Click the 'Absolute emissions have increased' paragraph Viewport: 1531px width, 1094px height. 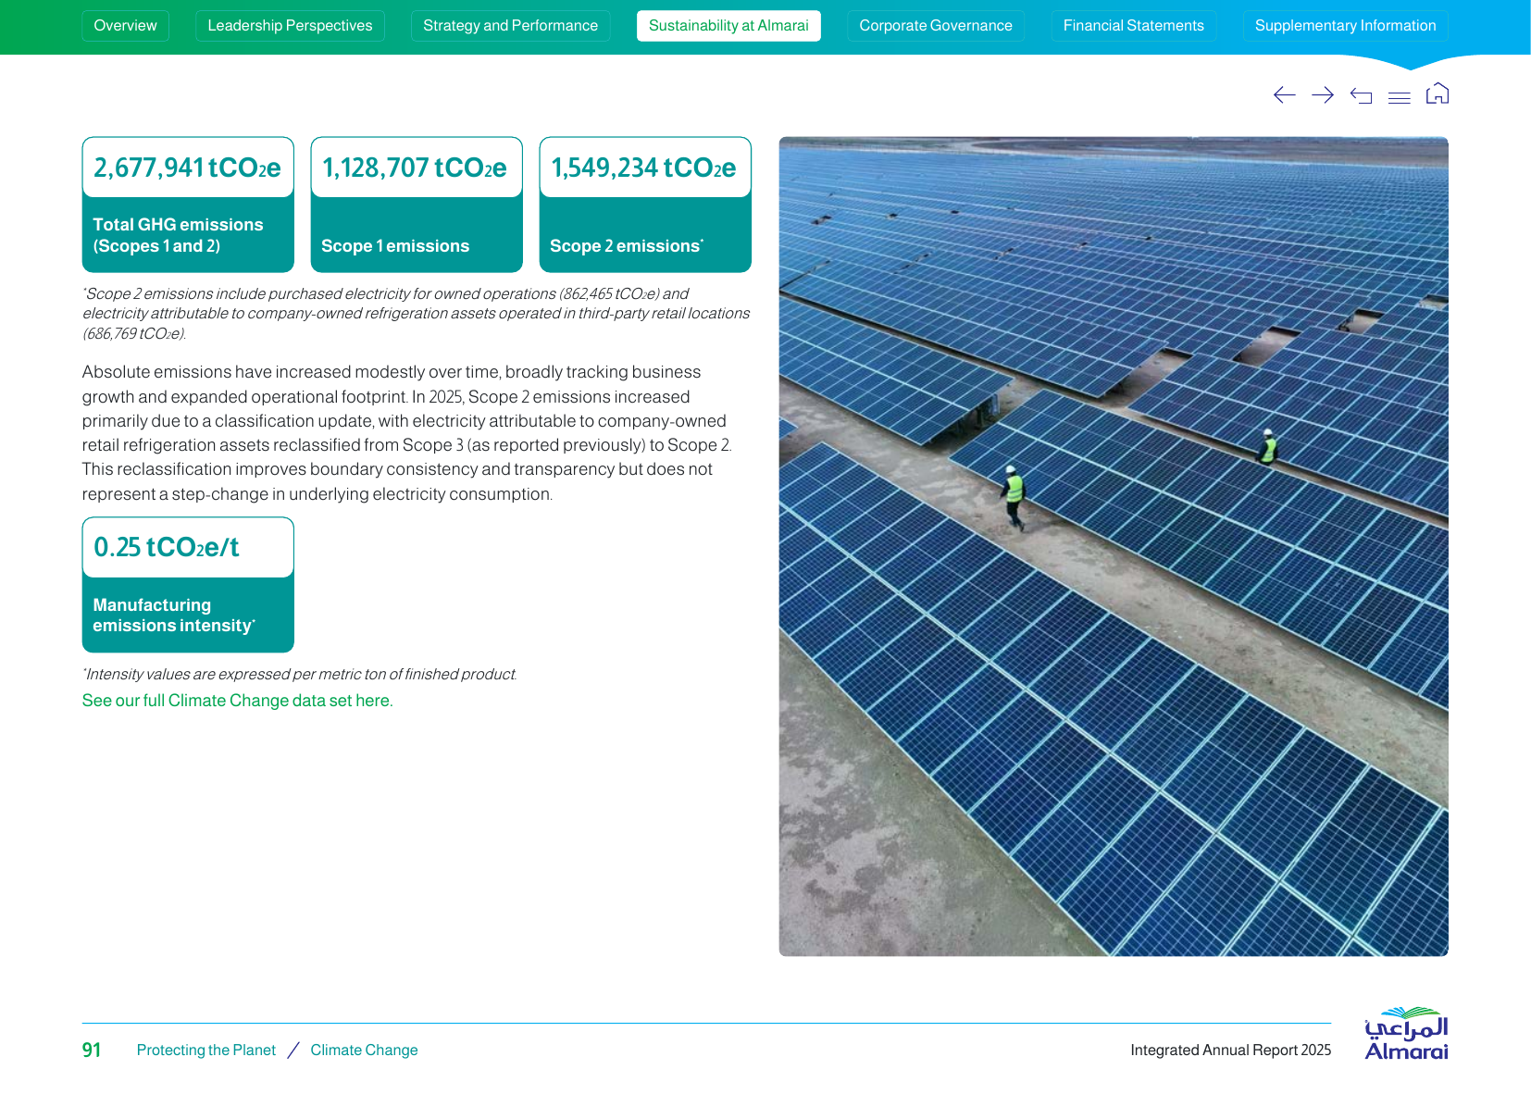[x=407, y=432]
